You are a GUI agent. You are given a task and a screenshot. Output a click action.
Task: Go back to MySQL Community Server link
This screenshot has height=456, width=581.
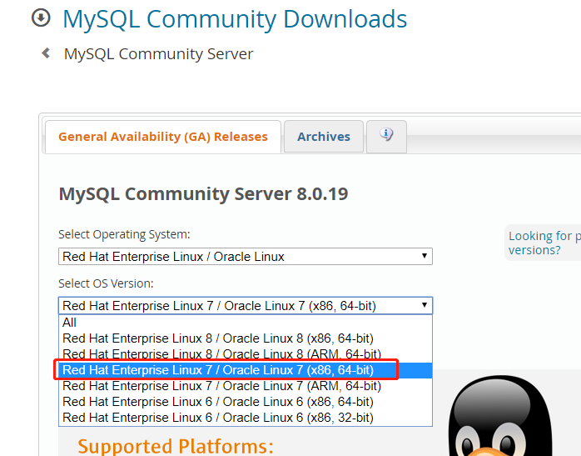[x=159, y=54]
